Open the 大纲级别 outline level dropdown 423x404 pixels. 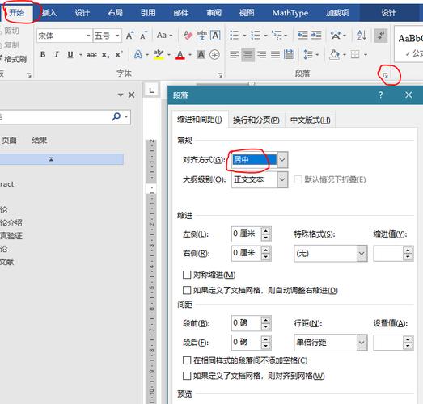tap(282, 179)
